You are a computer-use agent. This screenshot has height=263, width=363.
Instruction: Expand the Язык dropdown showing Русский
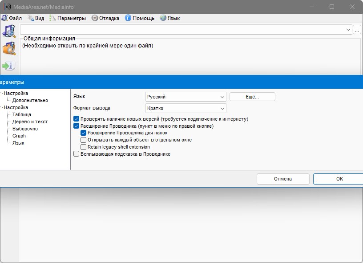(186, 97)
